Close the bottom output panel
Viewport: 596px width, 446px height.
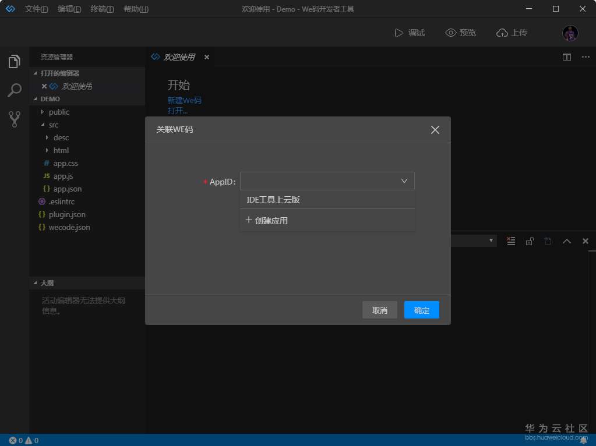[x=586, y=241]
